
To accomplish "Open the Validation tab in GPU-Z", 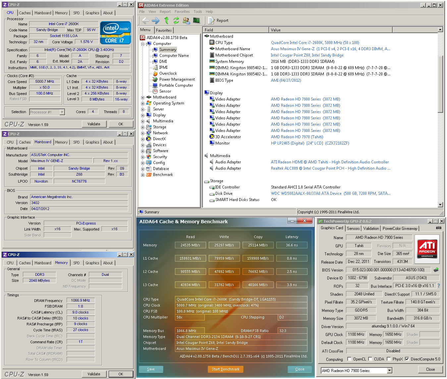I will 371,229.
